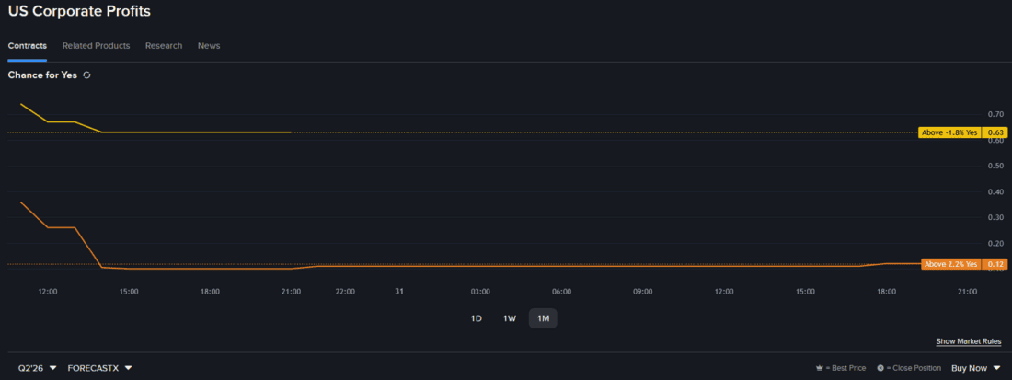Open the Show Market Rules link
The height and width of the screenshot is (380, 1012).
click(x=969, y=341)
